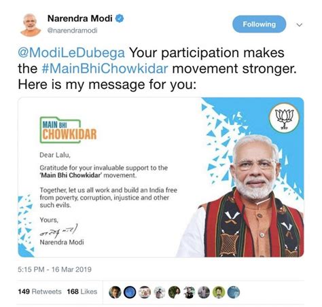Open the last liker's avatar in the row
Screen dimensions: 322x307
[234, 292]
